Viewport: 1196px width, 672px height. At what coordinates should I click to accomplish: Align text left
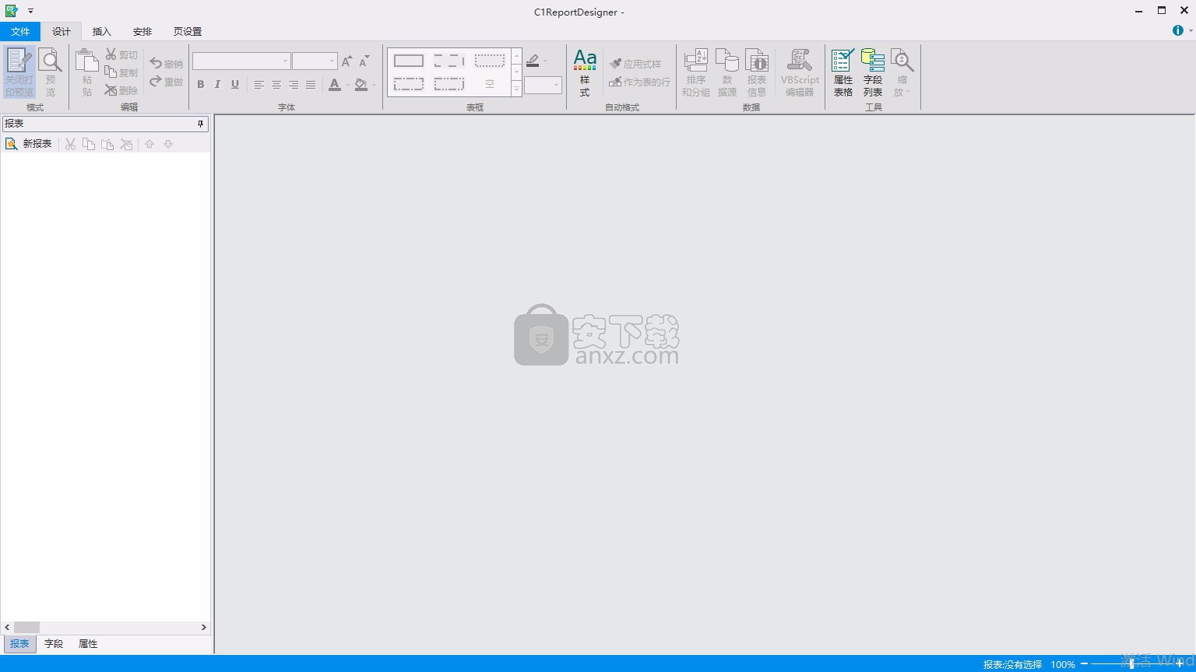point(259,84)
